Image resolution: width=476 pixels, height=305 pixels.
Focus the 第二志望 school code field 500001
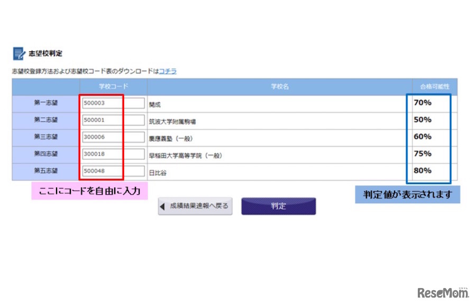tap(113, 120)
